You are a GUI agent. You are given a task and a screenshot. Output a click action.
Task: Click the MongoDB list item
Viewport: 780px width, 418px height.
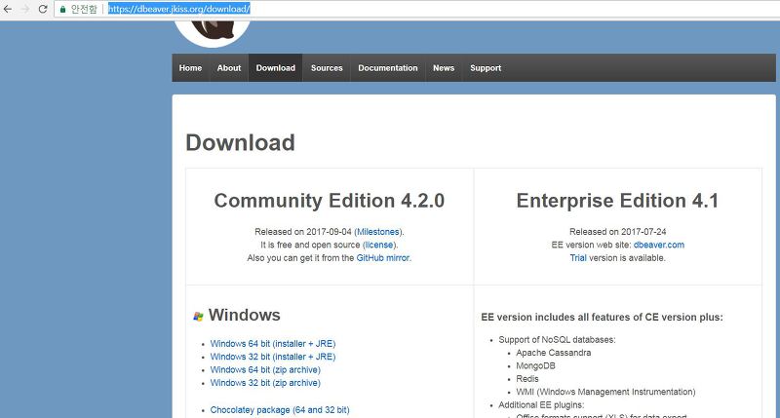coord(535,365)
